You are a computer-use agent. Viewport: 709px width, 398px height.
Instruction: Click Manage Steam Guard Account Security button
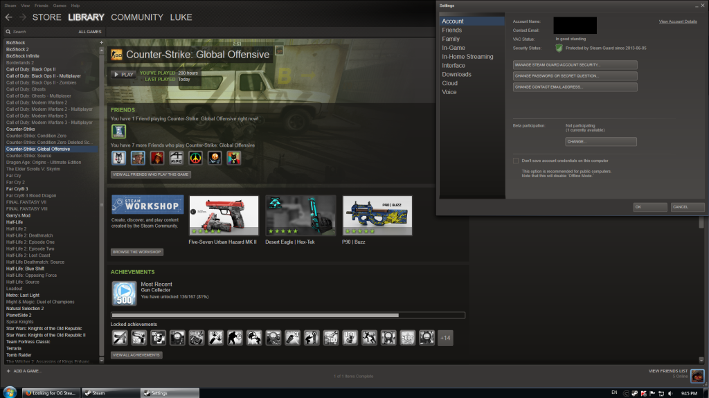[x=575, y=65]
